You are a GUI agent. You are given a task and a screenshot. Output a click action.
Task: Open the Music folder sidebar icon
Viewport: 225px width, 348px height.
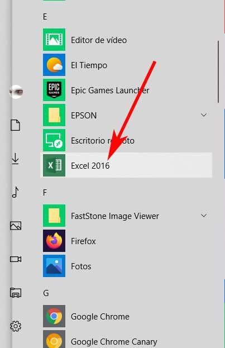15,192
